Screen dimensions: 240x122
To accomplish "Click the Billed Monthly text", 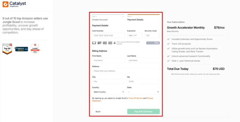I will point(173,31).
